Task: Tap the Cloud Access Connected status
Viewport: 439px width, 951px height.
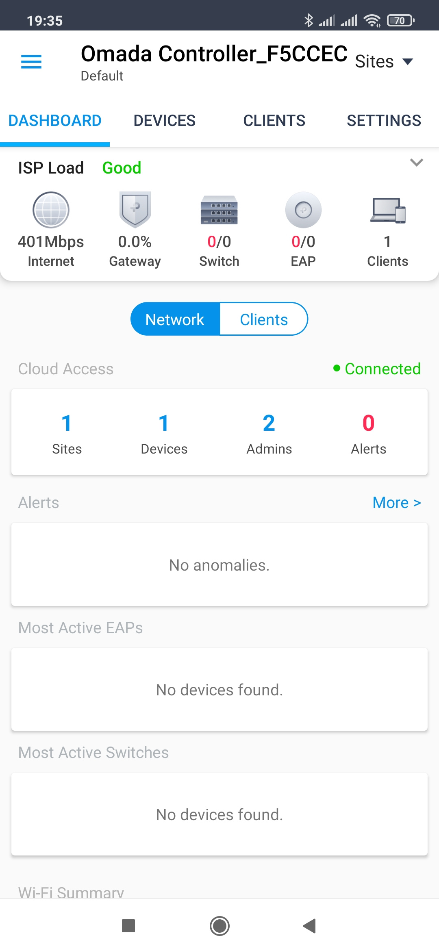Action: click(x=377, y=369)
